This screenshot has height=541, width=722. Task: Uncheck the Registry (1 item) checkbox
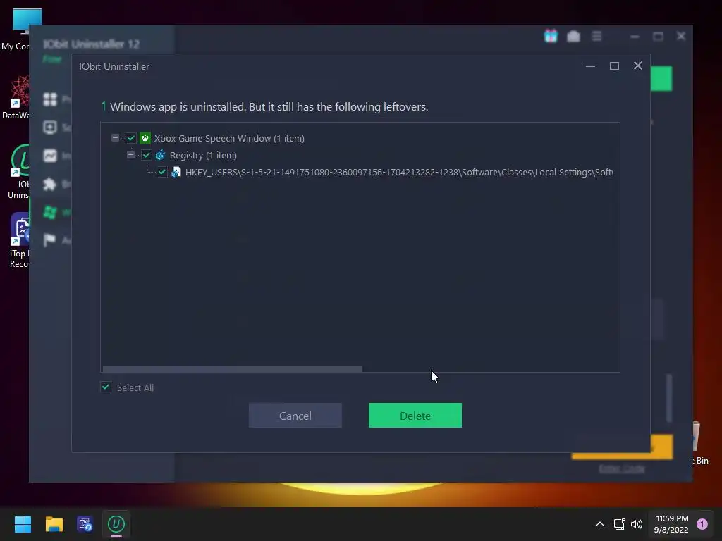coord(147,155)
